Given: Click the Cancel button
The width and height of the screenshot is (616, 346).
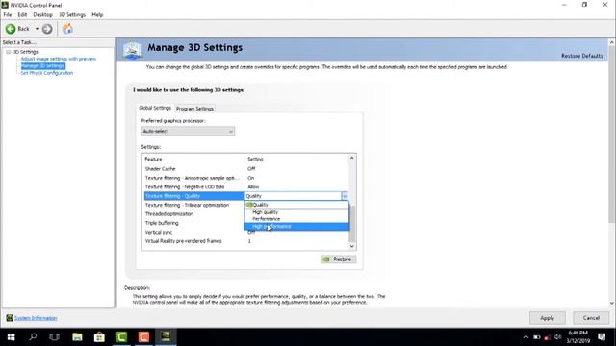Looking at the screenshot, I should point(591,318).
